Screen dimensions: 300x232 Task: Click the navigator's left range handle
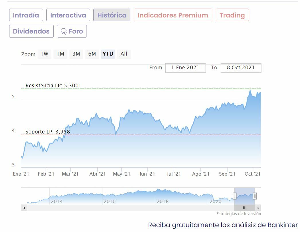pyautogui.click(x=234, y=196)
